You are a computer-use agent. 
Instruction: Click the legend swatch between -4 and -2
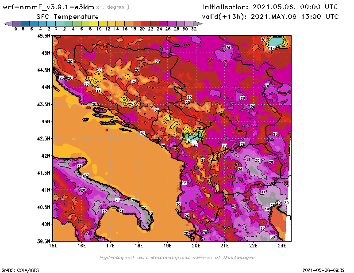[x=42, y=24]
